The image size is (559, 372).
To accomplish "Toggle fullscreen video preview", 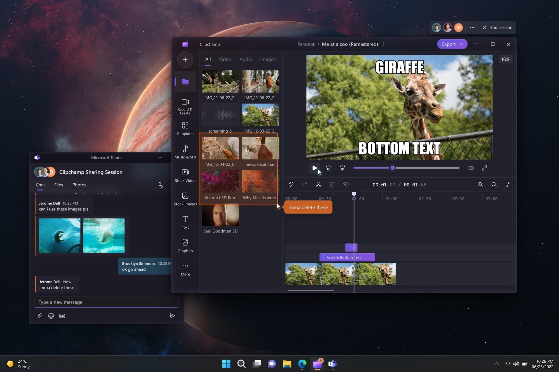I will point(484,168).
